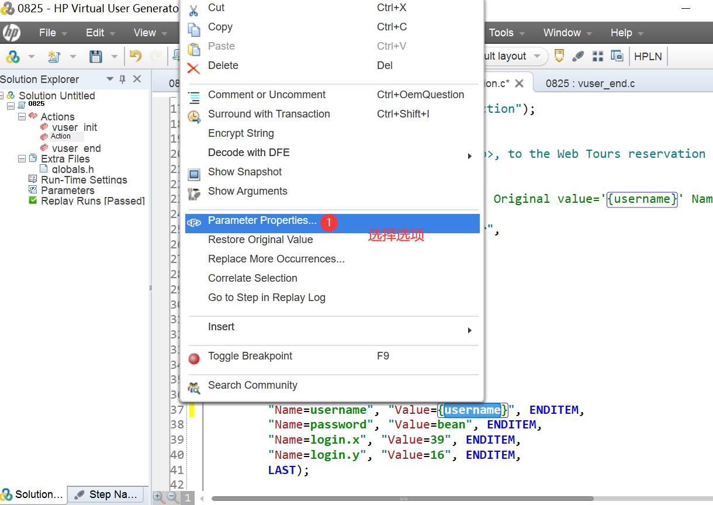Open dropdown arrow beside New Script icon

73,57
